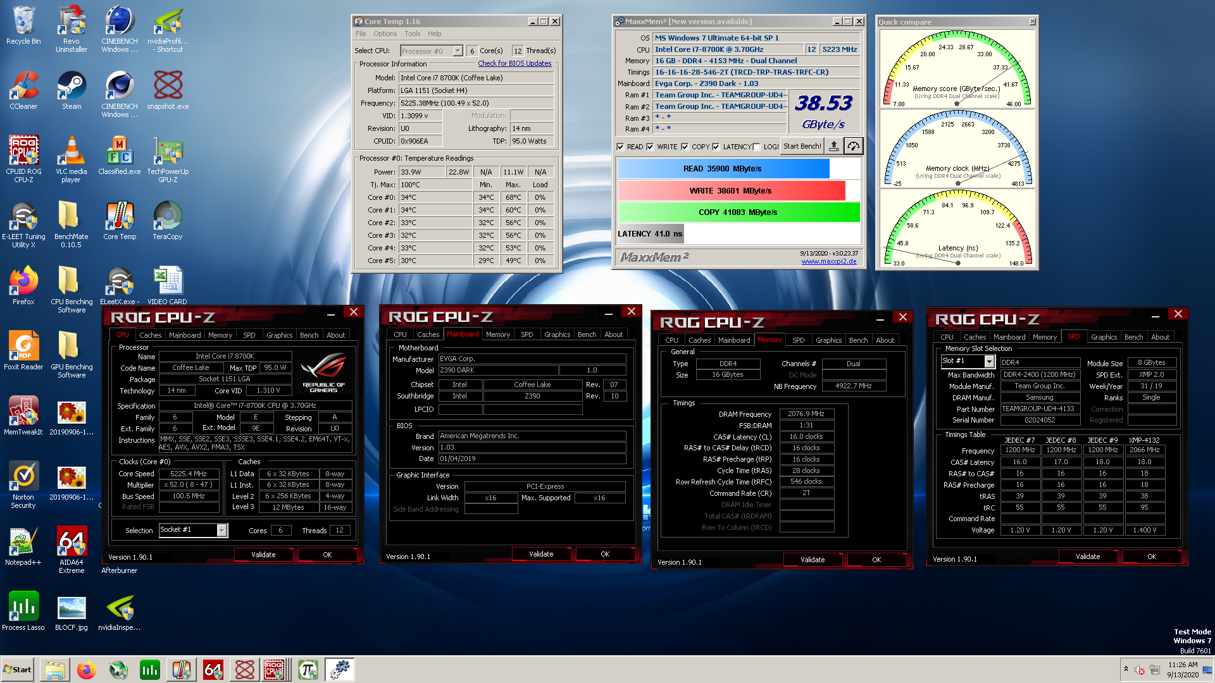
Task: Expand the Select CPU Processor #0 dropdown
Action: click(x=458, y=51)
